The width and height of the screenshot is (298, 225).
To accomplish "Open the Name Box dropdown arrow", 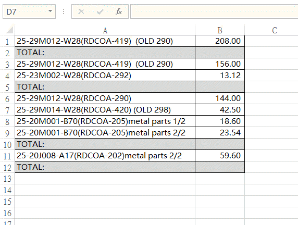I will (50, 11).
